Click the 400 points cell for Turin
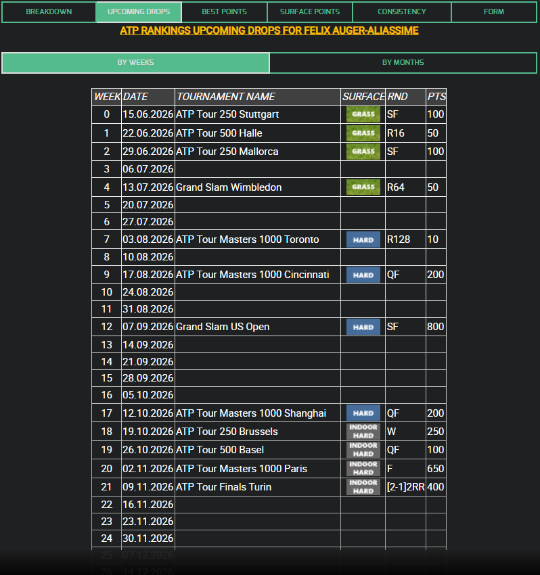This screenshot has height=575, width=540. point(436,487)
